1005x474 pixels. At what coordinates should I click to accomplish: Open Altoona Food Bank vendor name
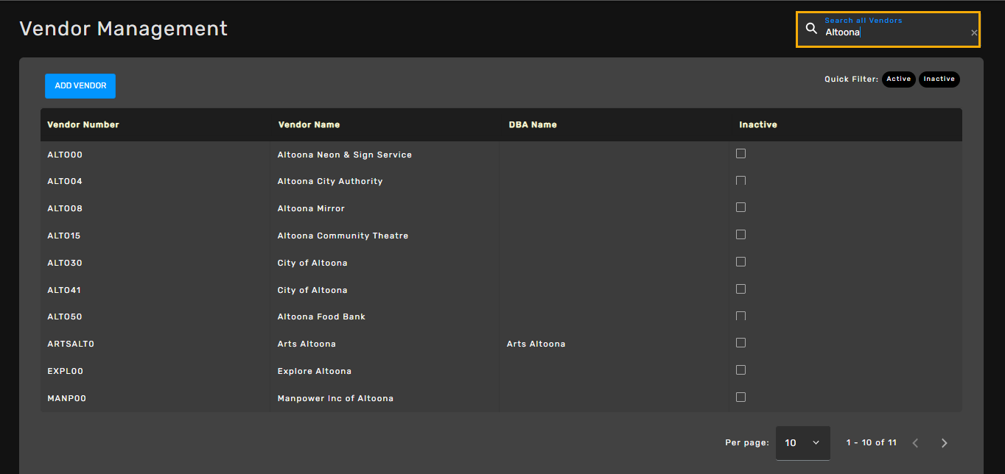coord(321,317)
